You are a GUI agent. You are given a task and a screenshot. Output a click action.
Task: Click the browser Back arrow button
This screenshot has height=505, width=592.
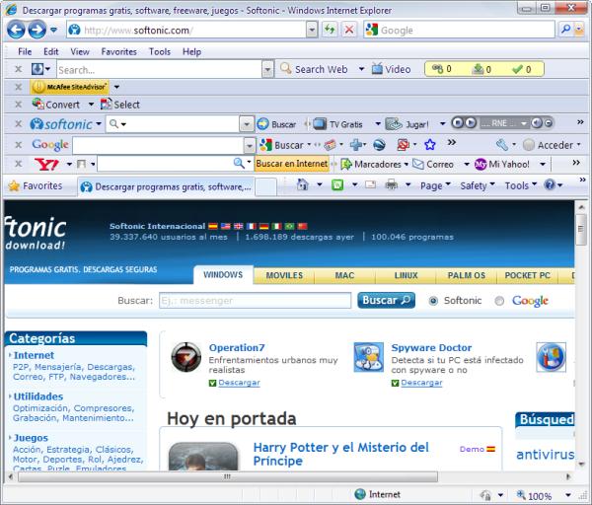[x=16, y=30]
